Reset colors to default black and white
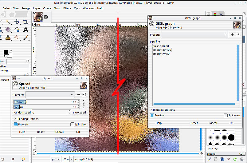The height and width of the screenshot is (163, 247). 5,56
